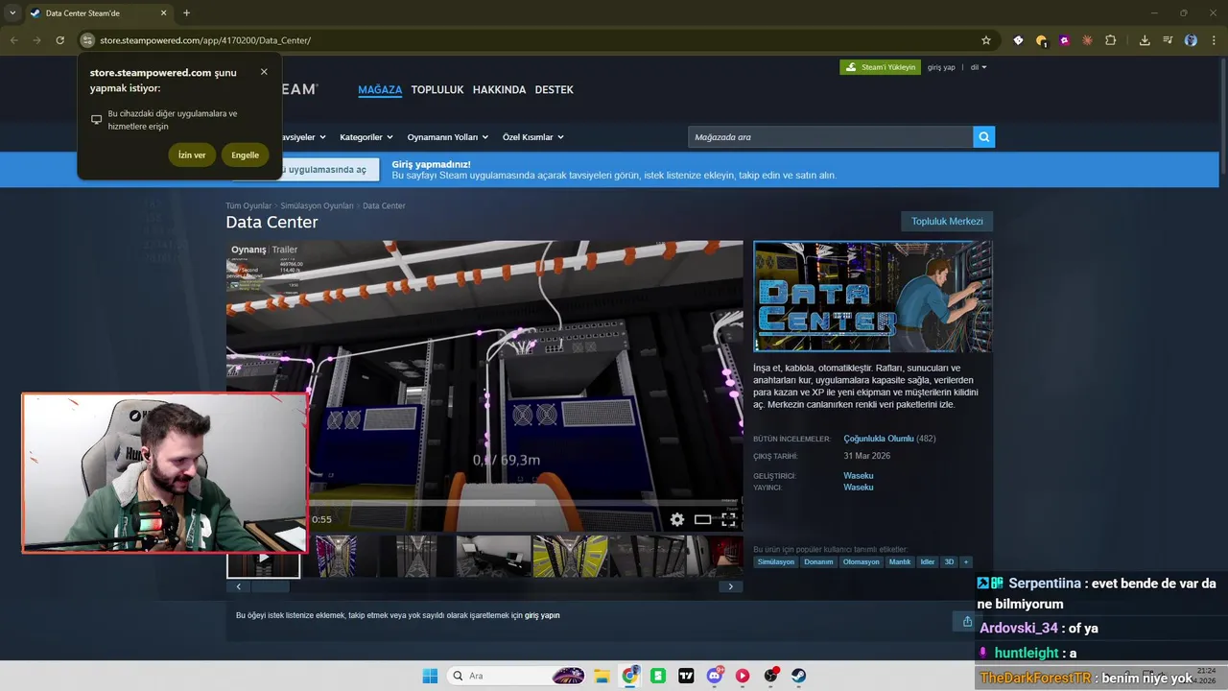
Task: Deny the request with the Engelle button
Action: tap(245, 155)
